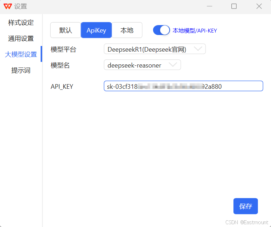Select 大模型设置 in the sidebar
This screenshot has height=227, width=271.
(x=21, y=54)
